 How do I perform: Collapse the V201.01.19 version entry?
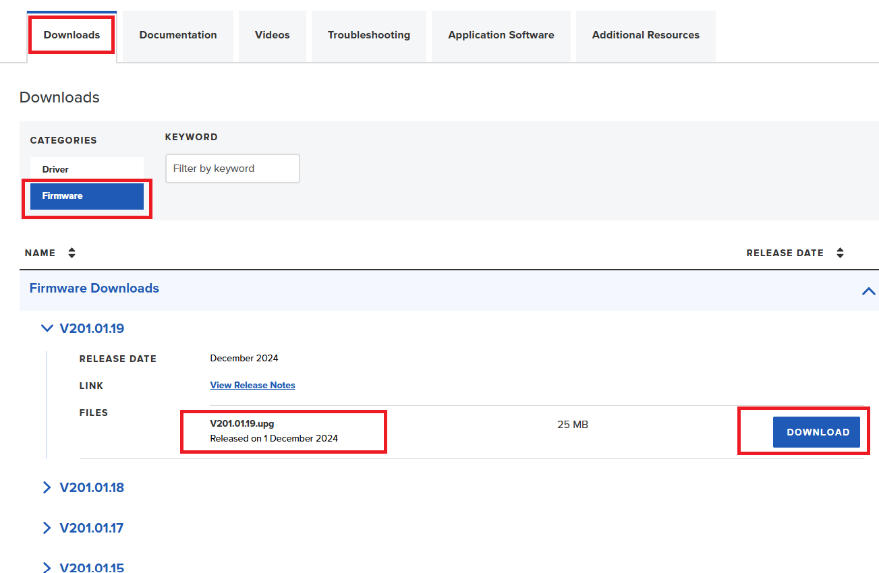click(x=84, y=329)
